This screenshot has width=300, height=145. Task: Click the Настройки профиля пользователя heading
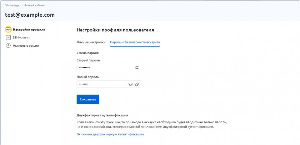coord(115,30)
